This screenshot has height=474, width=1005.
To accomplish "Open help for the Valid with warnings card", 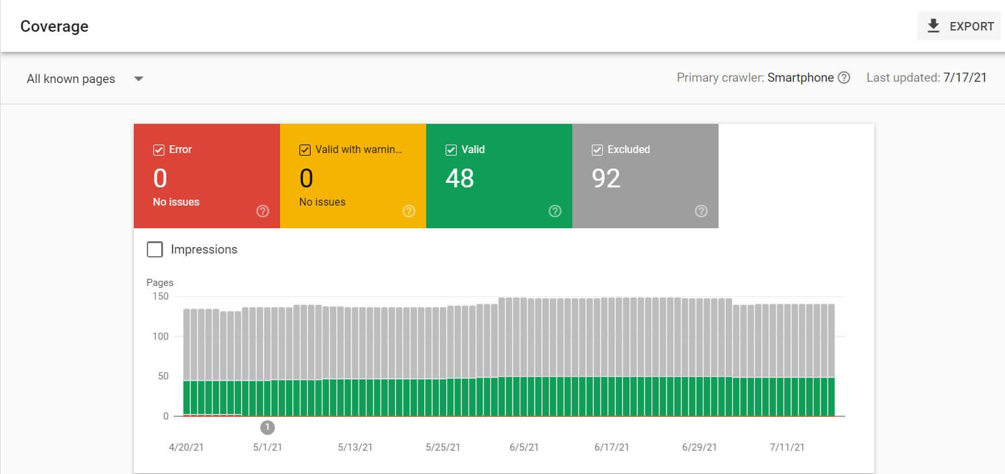I will pos(409,211).
